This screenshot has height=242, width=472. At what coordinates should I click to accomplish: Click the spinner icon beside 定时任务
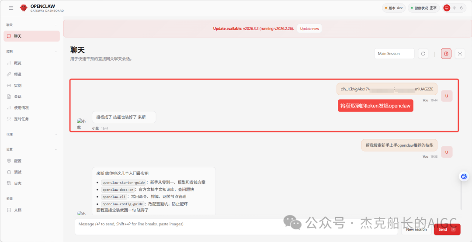[x=9, y=119]
